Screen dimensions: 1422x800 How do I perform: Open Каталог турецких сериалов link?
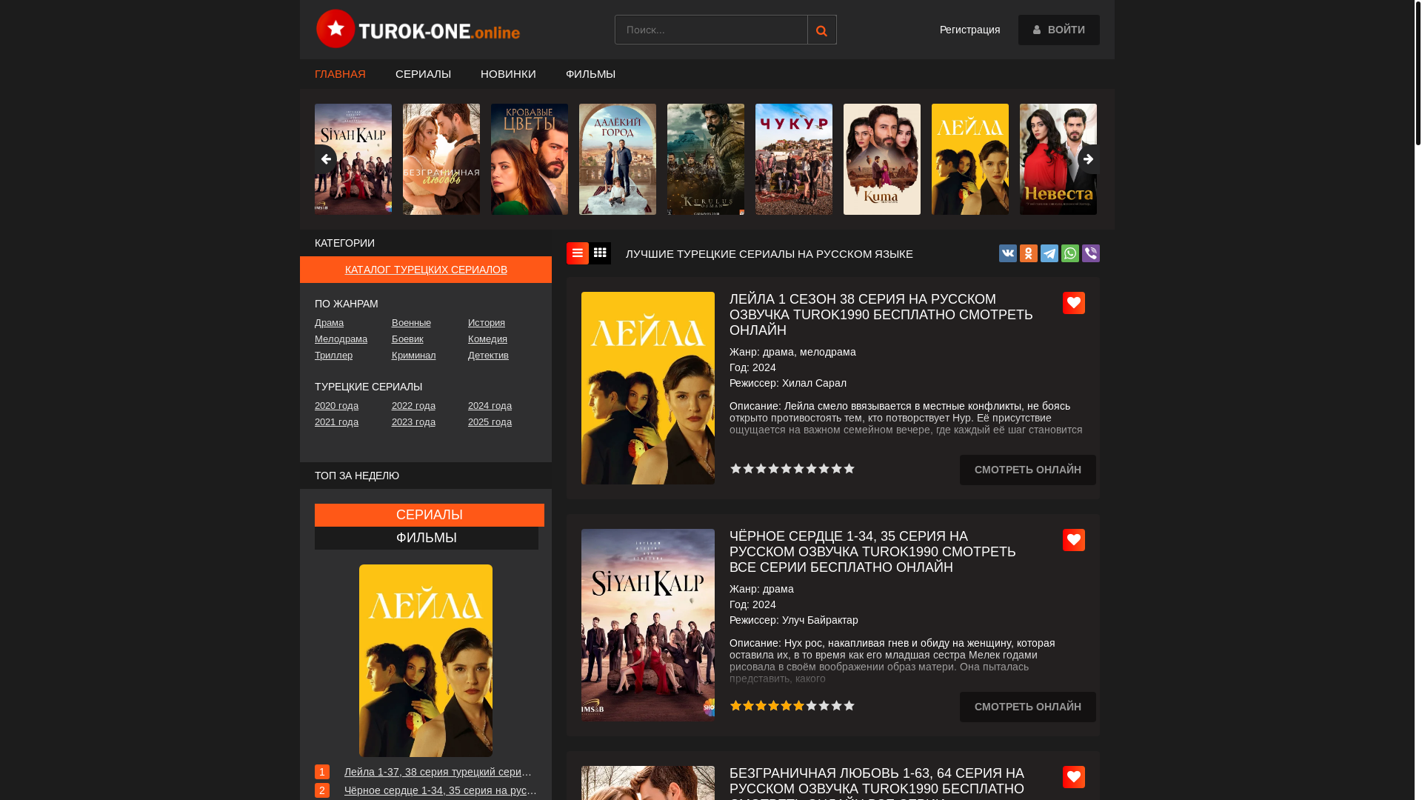click(426, 270)
